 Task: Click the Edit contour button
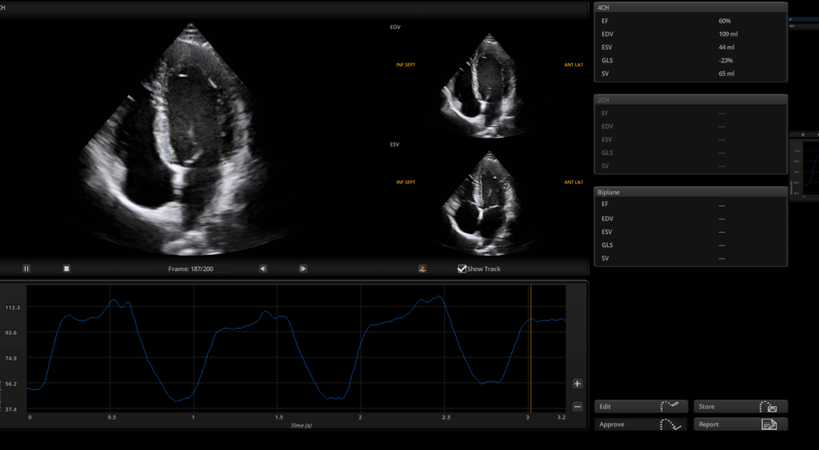641,406
